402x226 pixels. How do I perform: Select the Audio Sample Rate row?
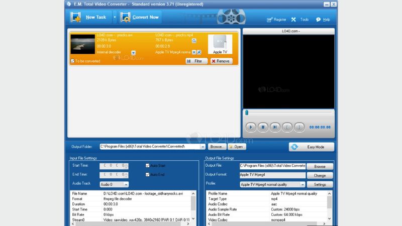point(267,209)
